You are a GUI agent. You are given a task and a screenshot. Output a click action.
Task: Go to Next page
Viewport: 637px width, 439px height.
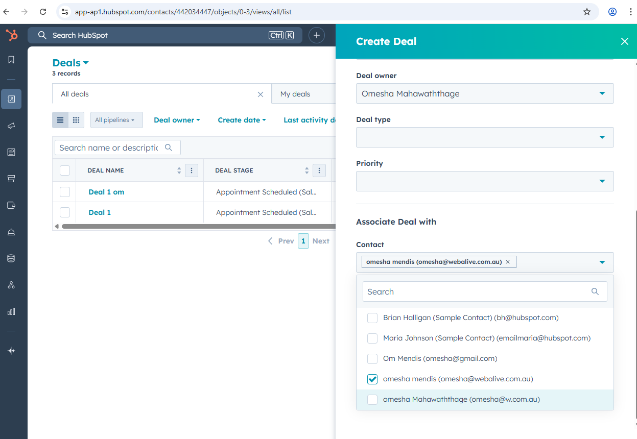[321, 241]
